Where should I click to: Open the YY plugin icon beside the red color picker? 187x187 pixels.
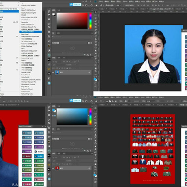coord(49,41)
